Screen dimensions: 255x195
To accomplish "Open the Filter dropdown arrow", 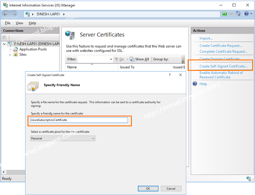I will pos(111,59).
